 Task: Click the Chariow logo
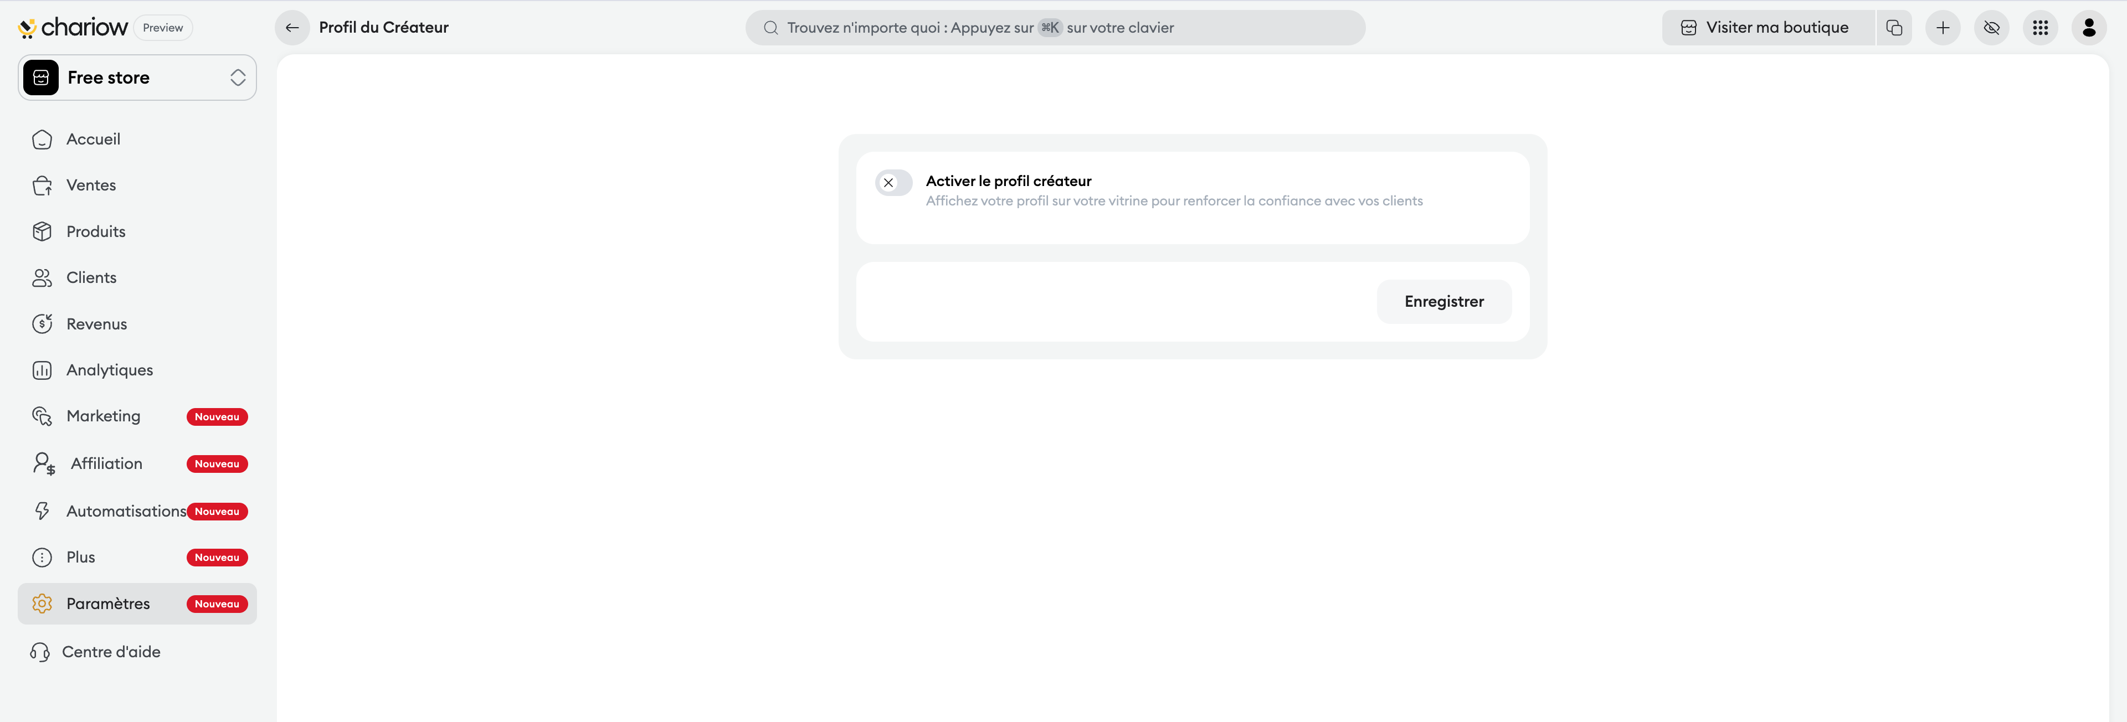(73, 27)
